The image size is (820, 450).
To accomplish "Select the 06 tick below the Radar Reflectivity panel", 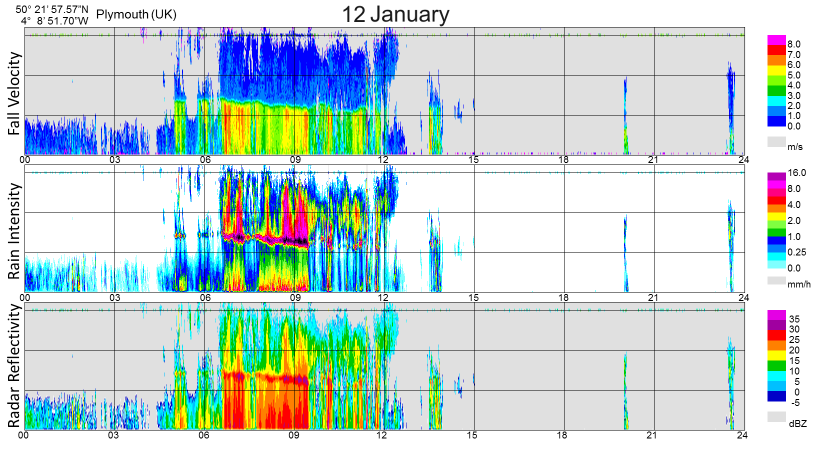I will [203, 435].
